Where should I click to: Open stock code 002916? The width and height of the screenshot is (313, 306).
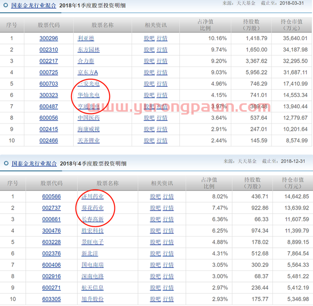click(51, 276)
